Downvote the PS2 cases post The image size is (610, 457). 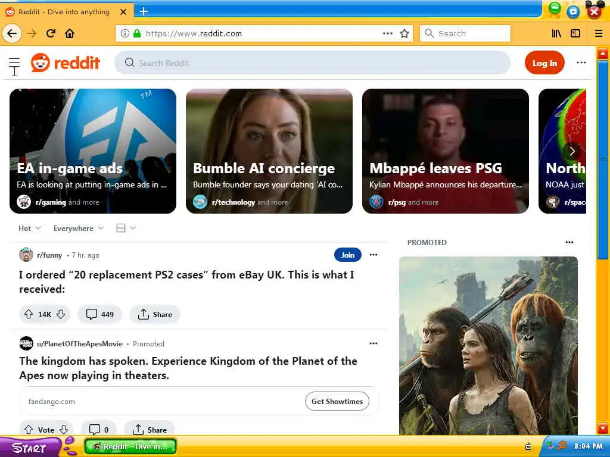pos(61,314)
